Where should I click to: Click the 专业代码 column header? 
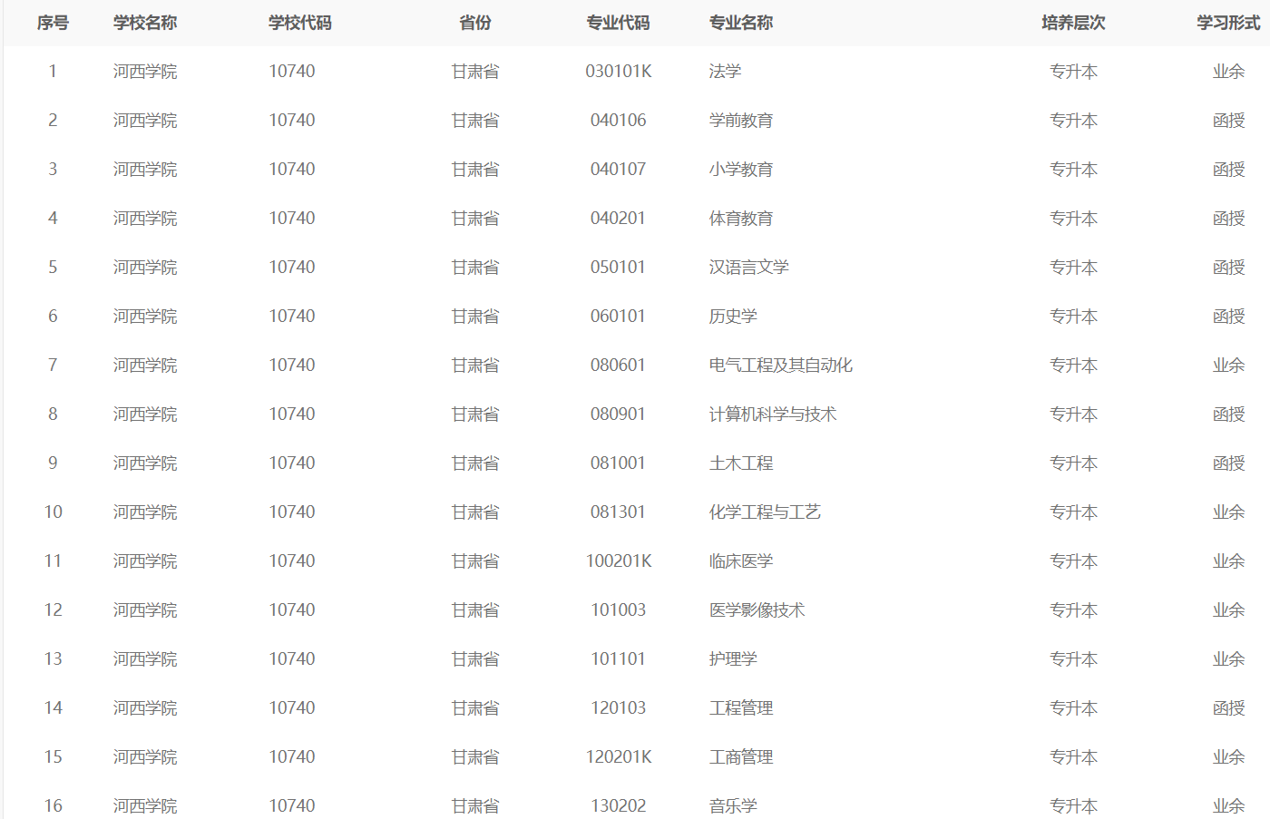[x=619, y=23]
